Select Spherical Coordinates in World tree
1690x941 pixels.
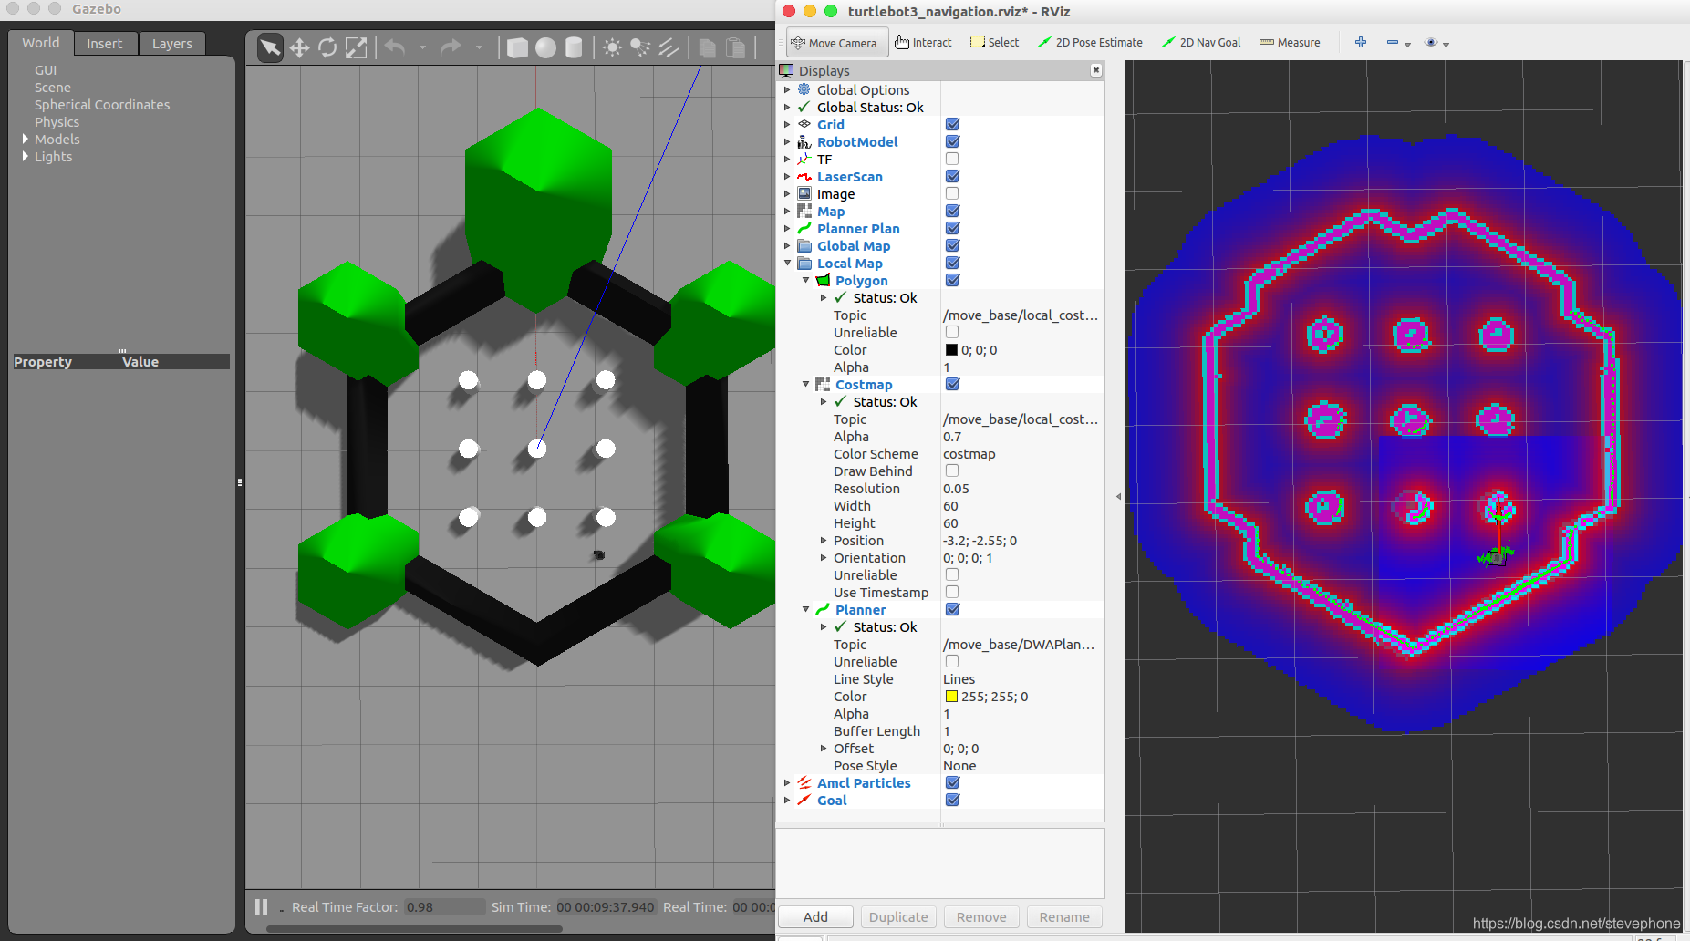point(102,105)
